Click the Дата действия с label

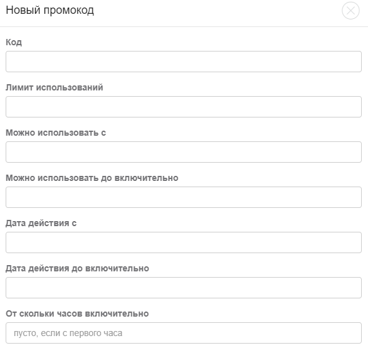pos(41,223)
